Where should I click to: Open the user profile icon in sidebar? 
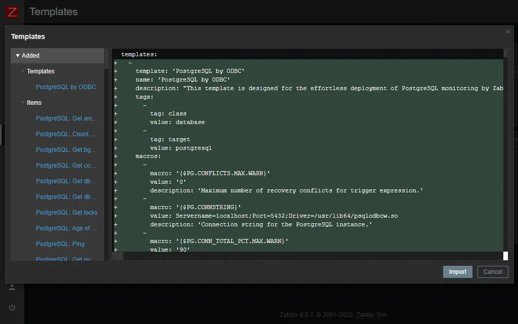click(12, 287)
